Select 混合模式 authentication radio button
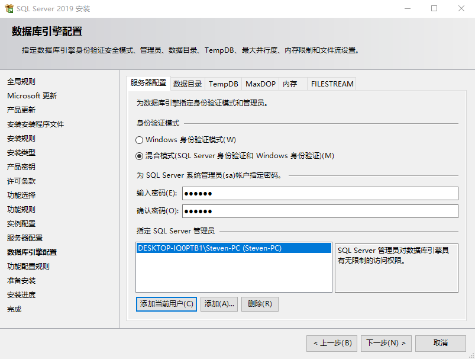Viewport: 475px width, 359px height. click(139, 156)
